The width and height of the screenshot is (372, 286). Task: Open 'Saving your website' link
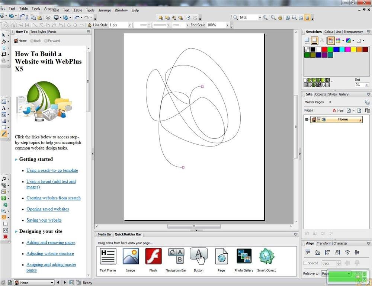tap(44, 220)
